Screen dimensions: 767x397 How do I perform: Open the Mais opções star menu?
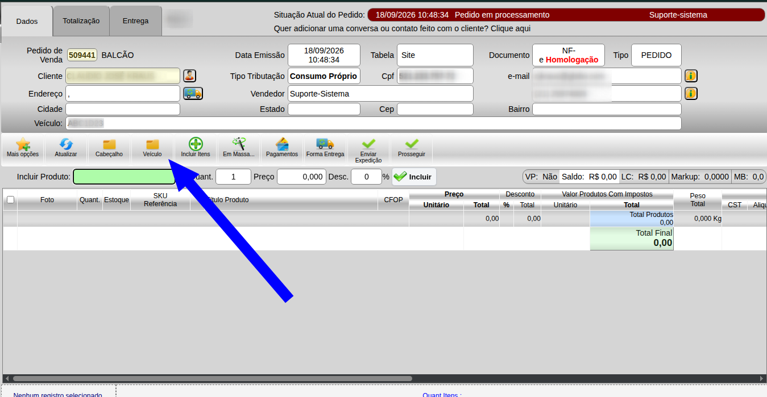(23, 148)
